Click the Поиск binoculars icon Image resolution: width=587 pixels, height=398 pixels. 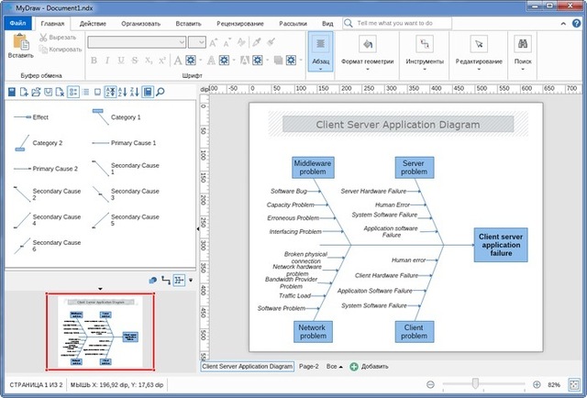[x=523, y=43]
